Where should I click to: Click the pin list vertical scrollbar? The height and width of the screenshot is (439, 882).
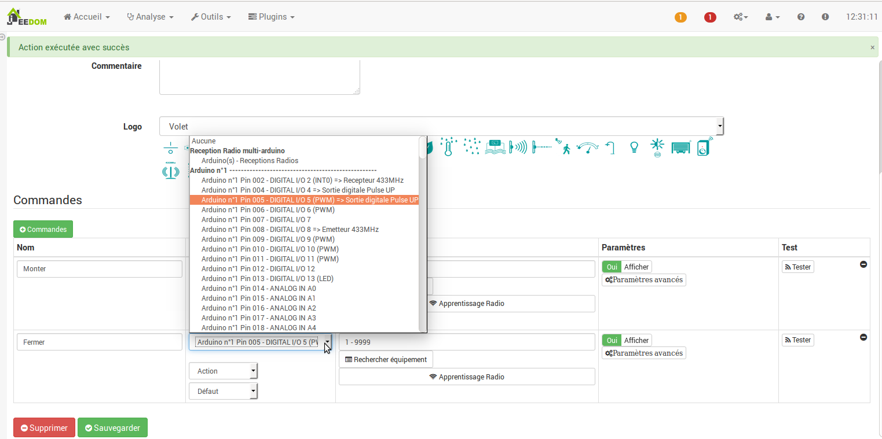click(x=423, y=234)
